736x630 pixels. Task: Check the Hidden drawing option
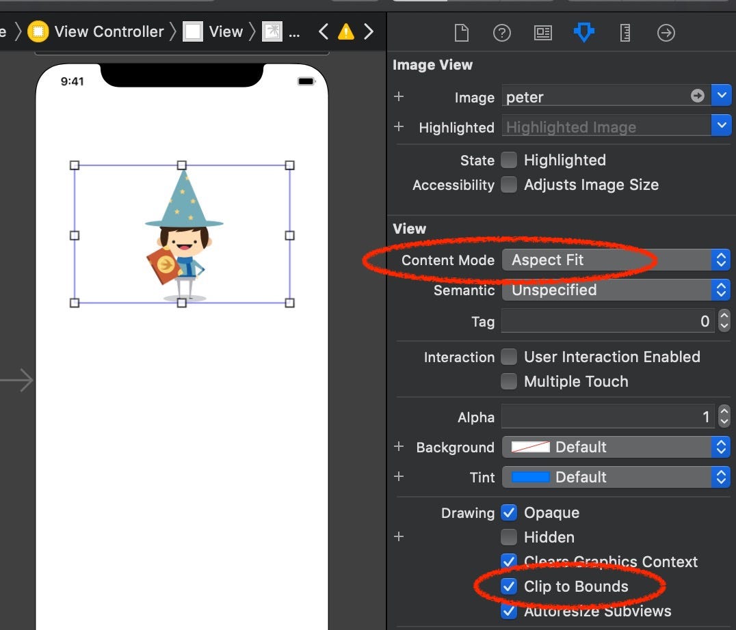(x=509, y=537)
